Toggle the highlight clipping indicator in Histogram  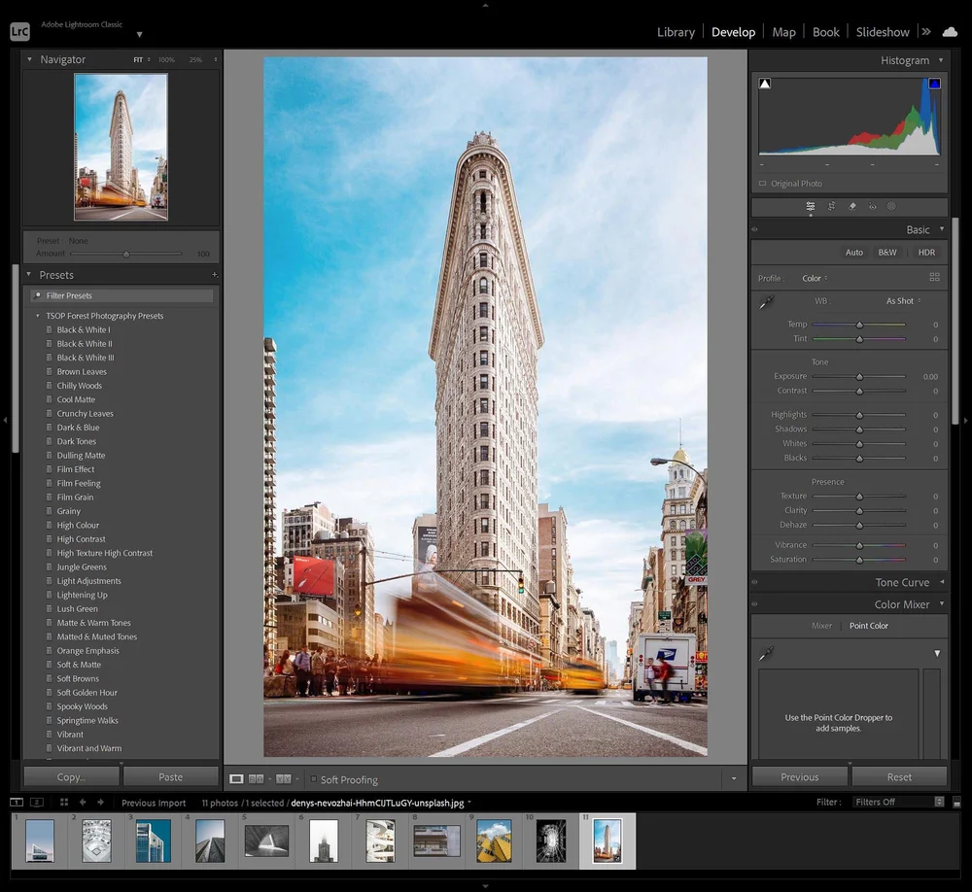934,85
